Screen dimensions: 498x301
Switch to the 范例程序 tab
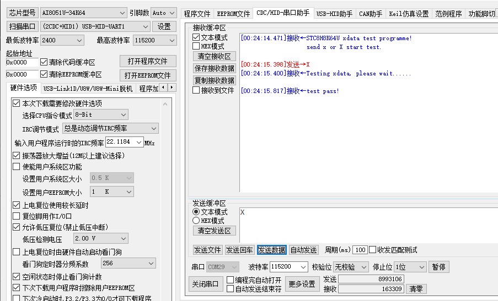click(x=448, y=14)
